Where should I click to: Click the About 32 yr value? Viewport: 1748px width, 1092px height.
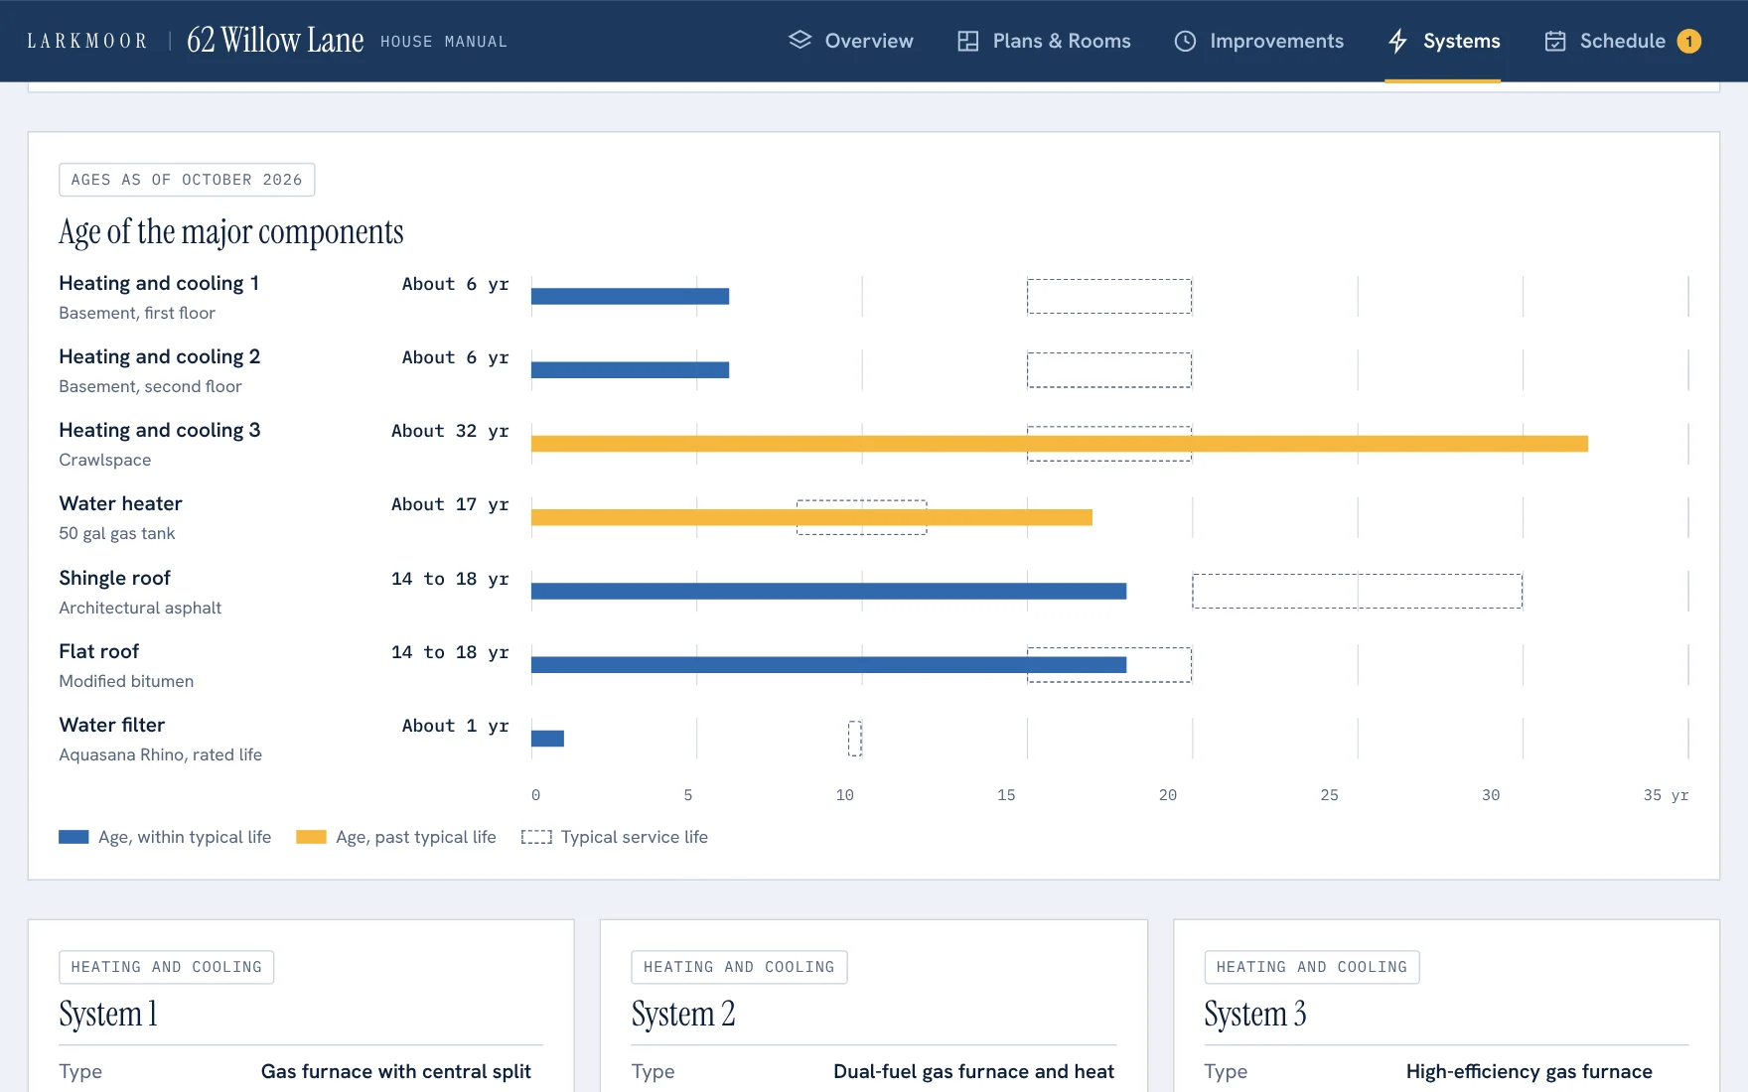tap(450, 431)
